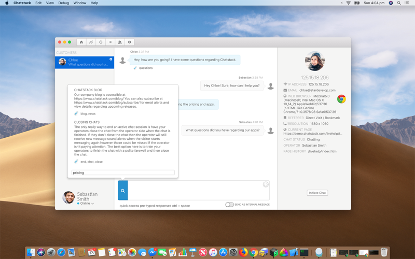This screenshot has width=415, height=259.
Task: Toggle Send as Internal Message switch
Action: [229, 205]
